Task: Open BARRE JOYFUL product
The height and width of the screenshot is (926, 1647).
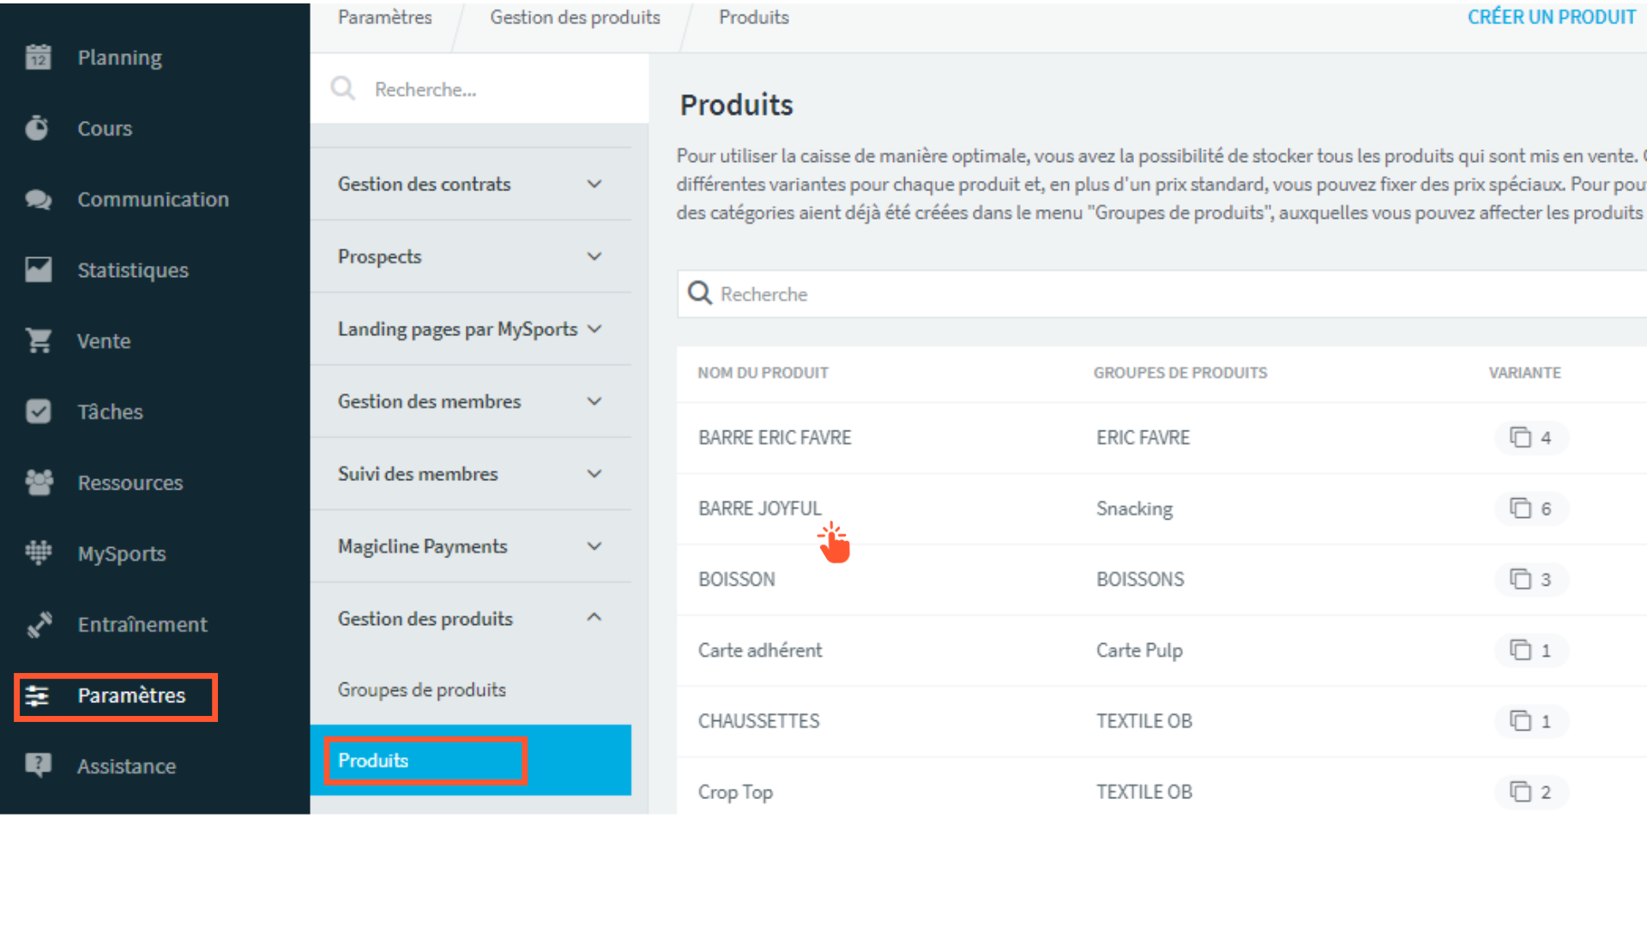Action: tap(760, 508)
